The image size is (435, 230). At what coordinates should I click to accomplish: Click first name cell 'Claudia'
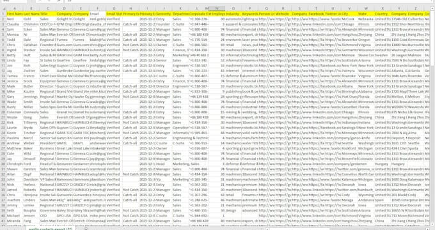click(x=15, y=24)
